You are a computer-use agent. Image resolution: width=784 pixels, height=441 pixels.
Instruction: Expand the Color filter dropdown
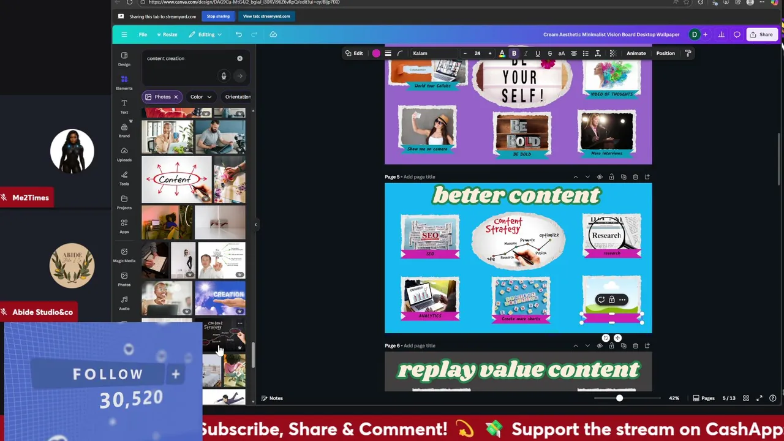click(201, 97)
